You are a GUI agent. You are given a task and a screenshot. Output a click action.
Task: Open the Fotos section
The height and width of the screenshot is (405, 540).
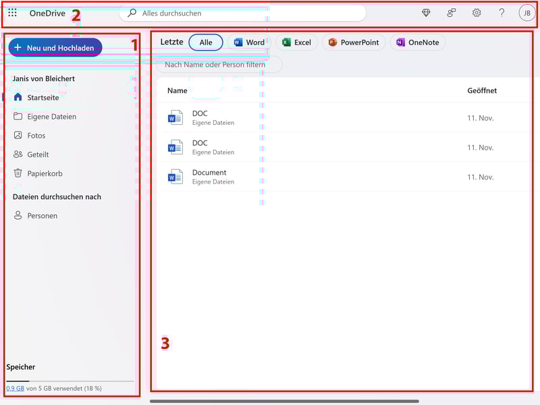[x=36, y=136]
